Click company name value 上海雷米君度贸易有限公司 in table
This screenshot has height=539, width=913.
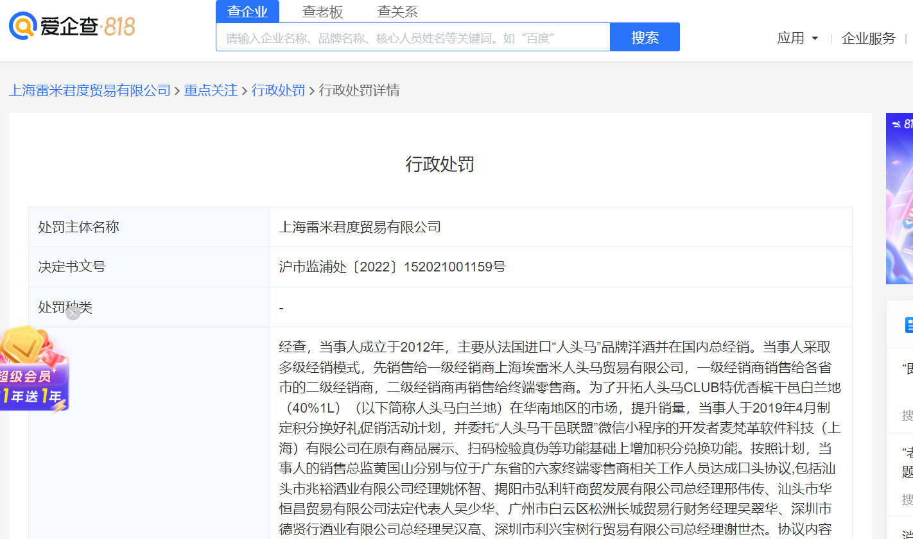360,227
